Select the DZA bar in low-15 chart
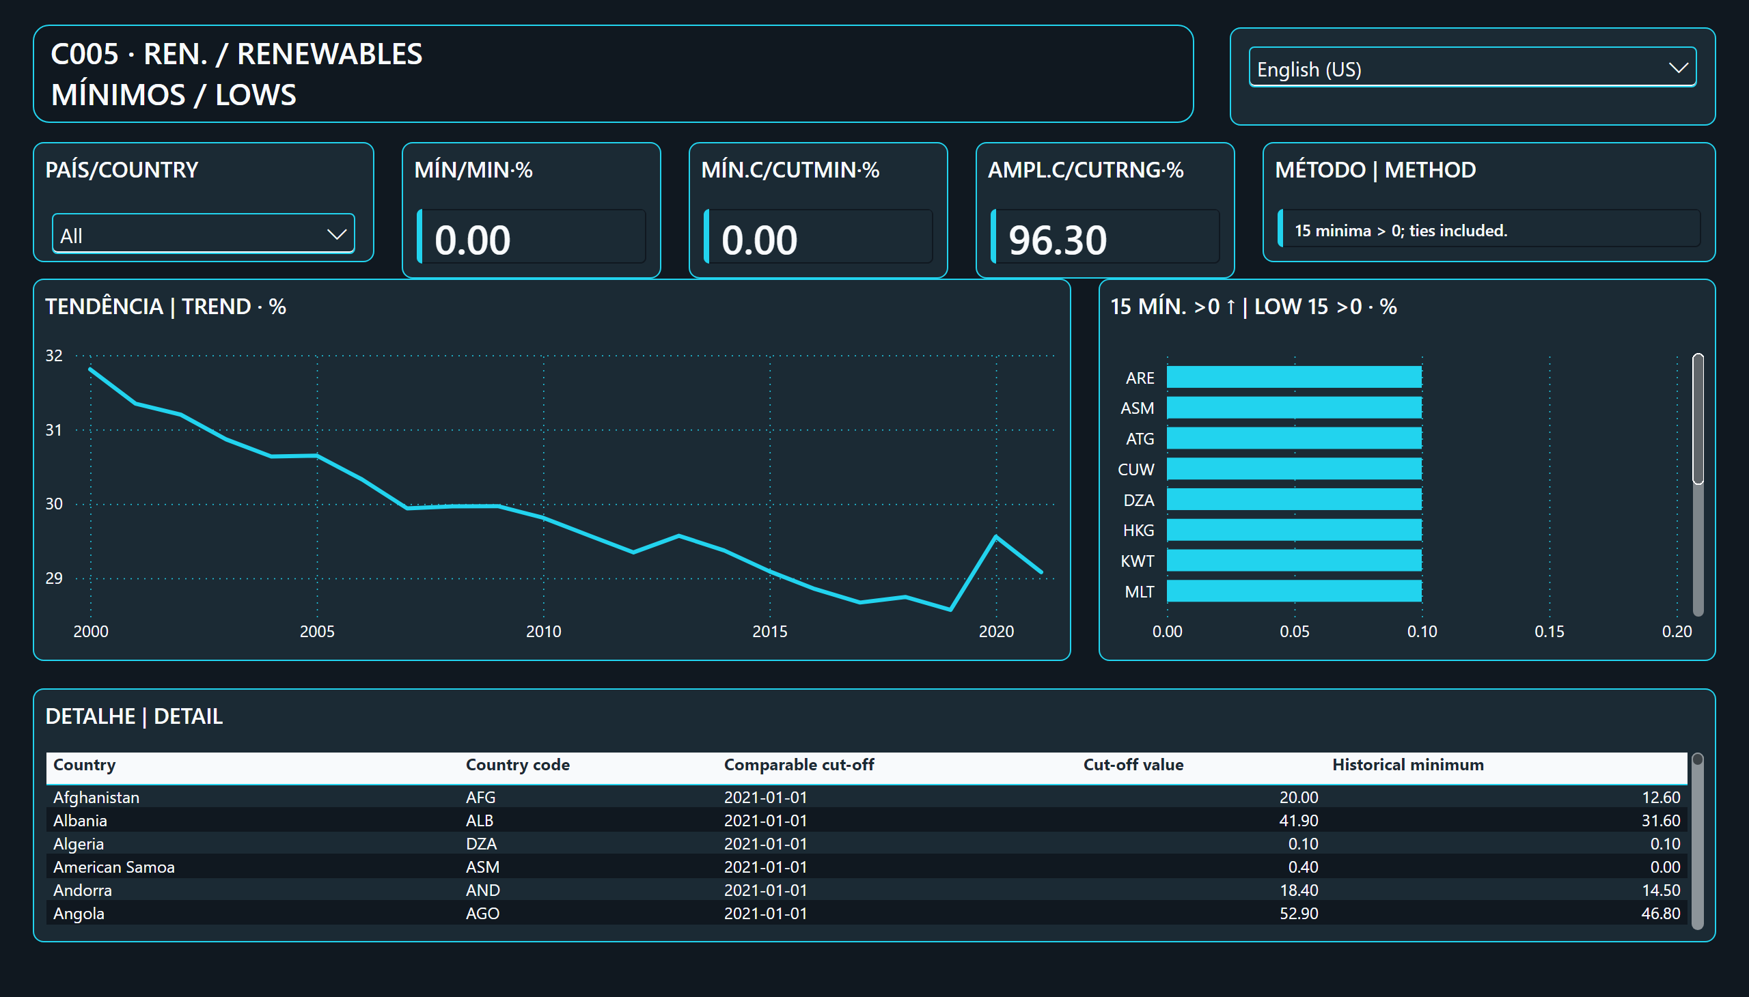Image resolution: width=1749 pixels, height=997 pixels. point(1294,500)
